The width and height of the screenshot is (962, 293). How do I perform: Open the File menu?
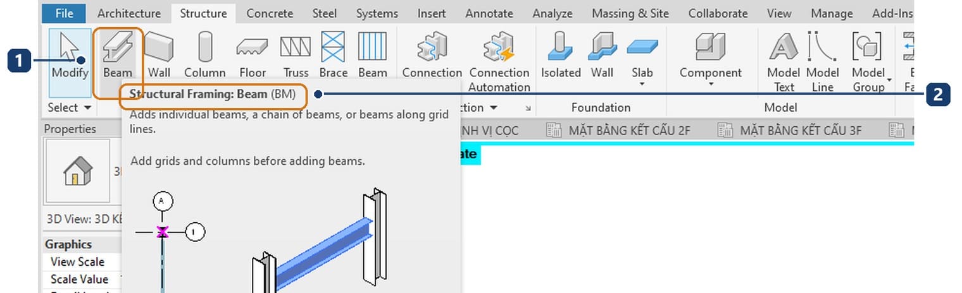point(65,13)
